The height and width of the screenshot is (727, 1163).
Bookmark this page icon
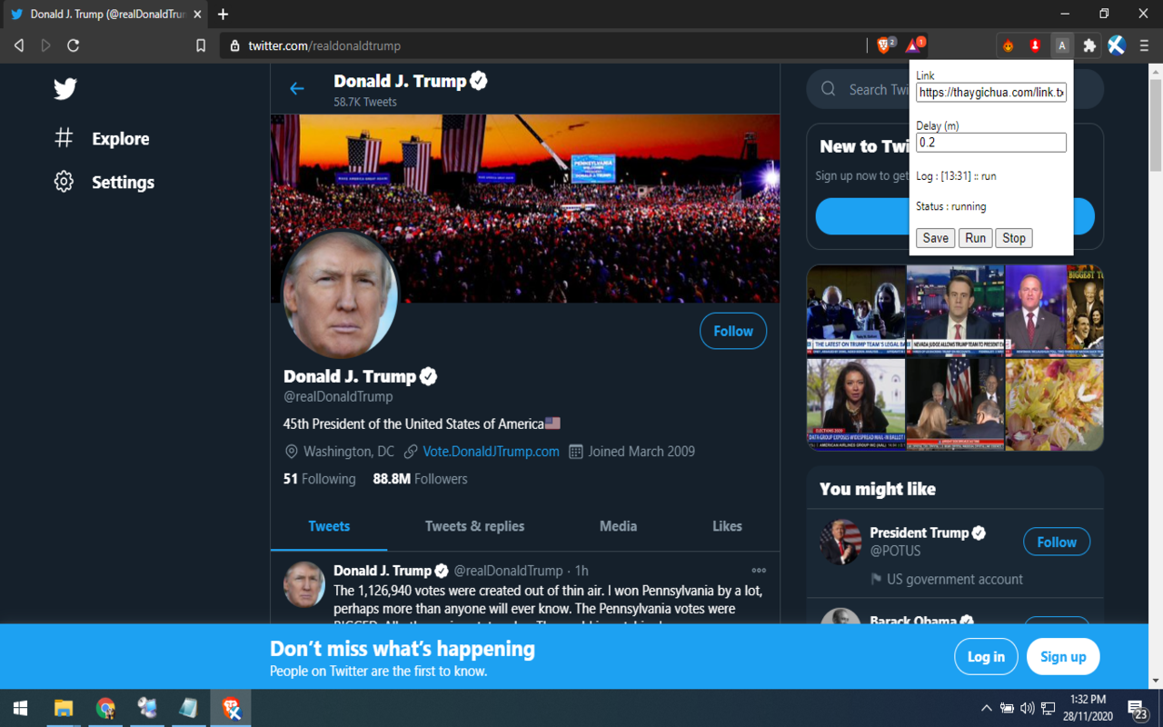(201, 45)
